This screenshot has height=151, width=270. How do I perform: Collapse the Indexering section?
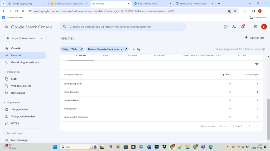pos(12,72)
